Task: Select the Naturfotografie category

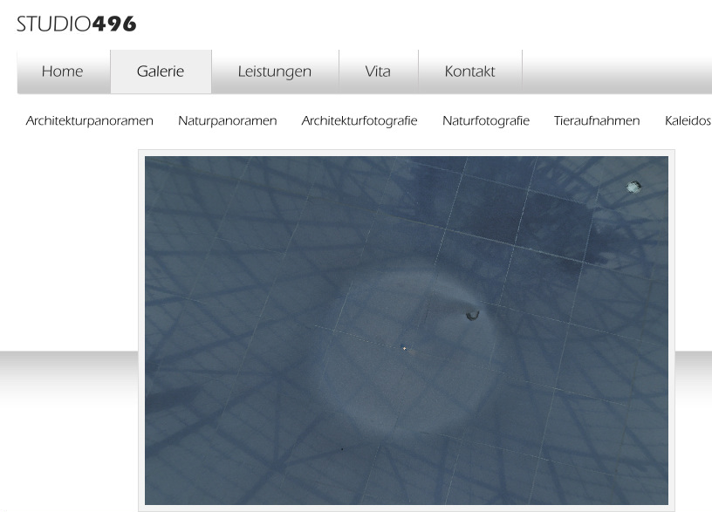Action: pyautogui.click(x=485, y=121)
